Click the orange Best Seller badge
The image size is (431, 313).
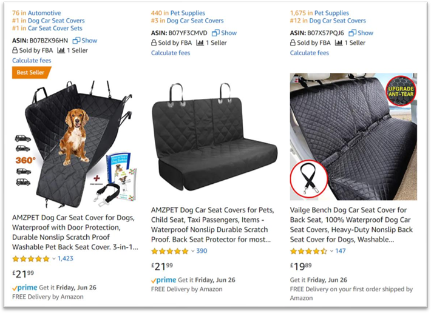pos(31,72)
